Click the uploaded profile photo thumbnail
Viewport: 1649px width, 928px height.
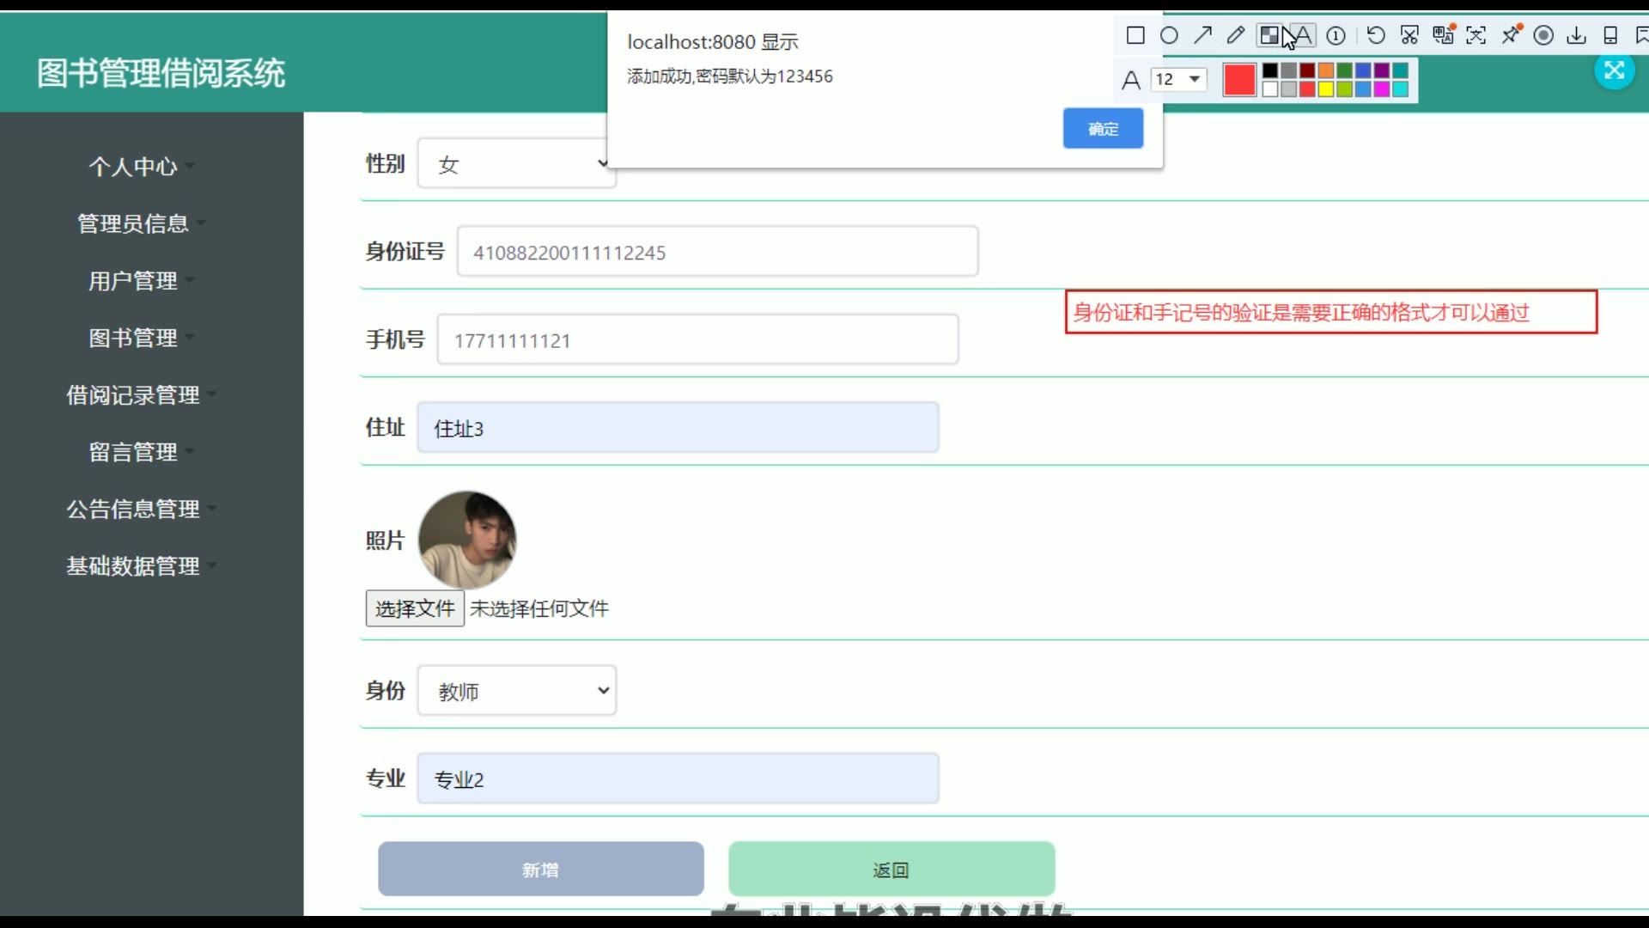[467, 540]
